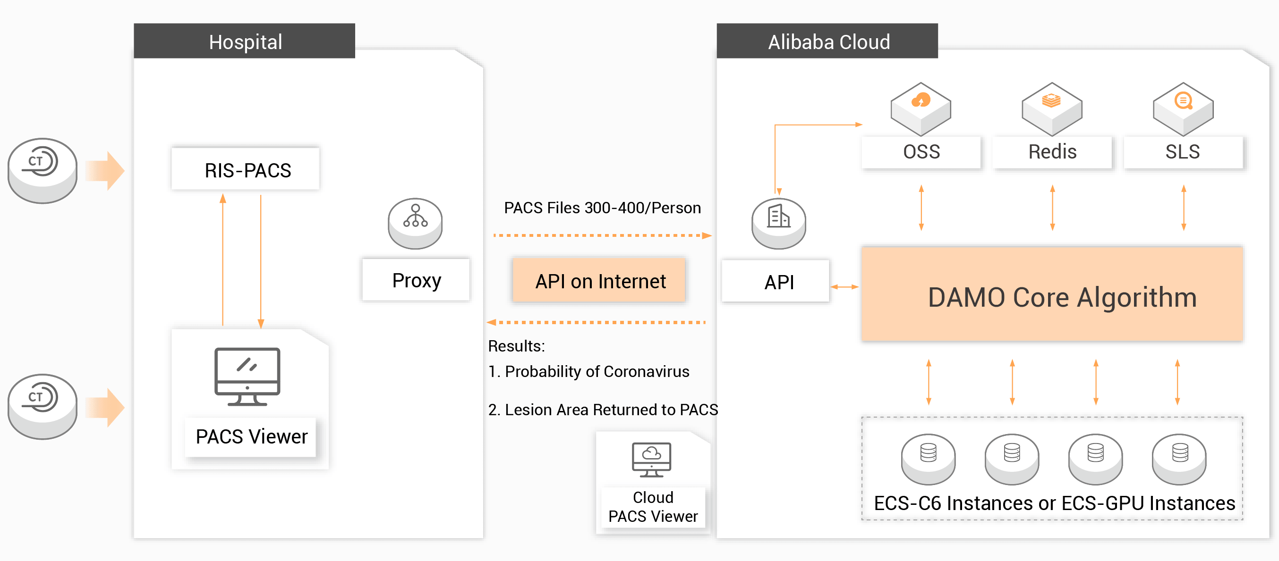This screenshot has width=1279, height=561.
Task: Click the OSS cloud storage cube icon
Action: point(921,108)
